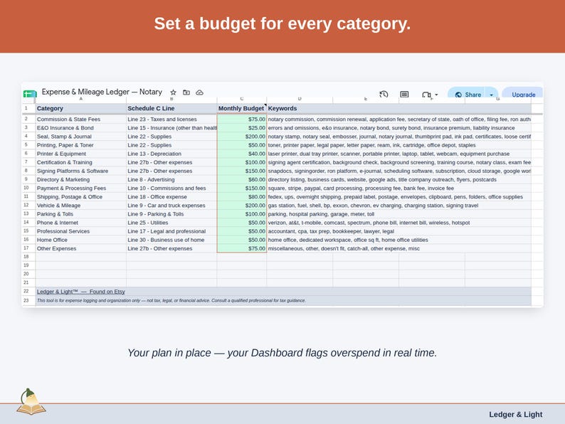This screenshot has width=565, height=424.
Task: Select the Other Expenses category cell
Action: click(x=81, y=248)
